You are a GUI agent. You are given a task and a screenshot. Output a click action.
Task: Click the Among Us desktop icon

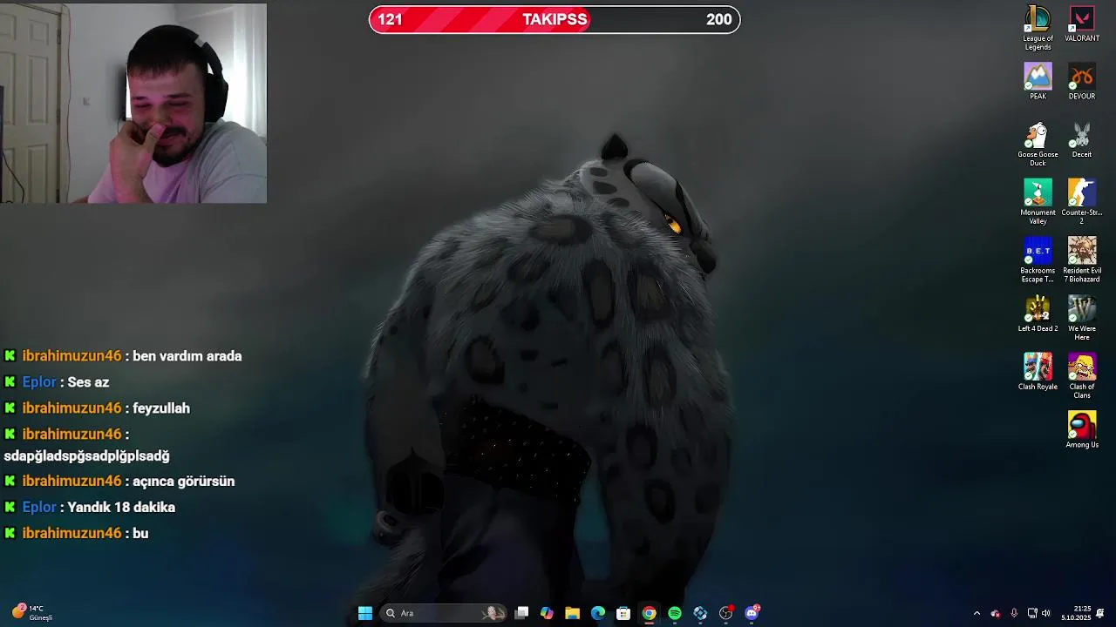[1082, 430]
